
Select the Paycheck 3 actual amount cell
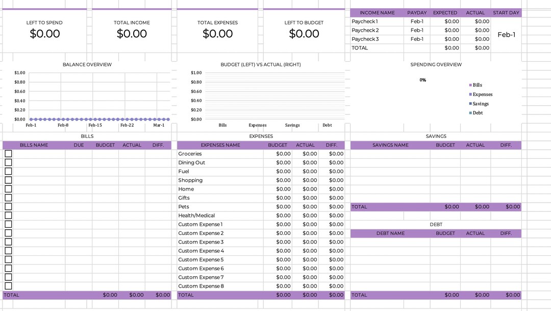(x=475, y=39)
